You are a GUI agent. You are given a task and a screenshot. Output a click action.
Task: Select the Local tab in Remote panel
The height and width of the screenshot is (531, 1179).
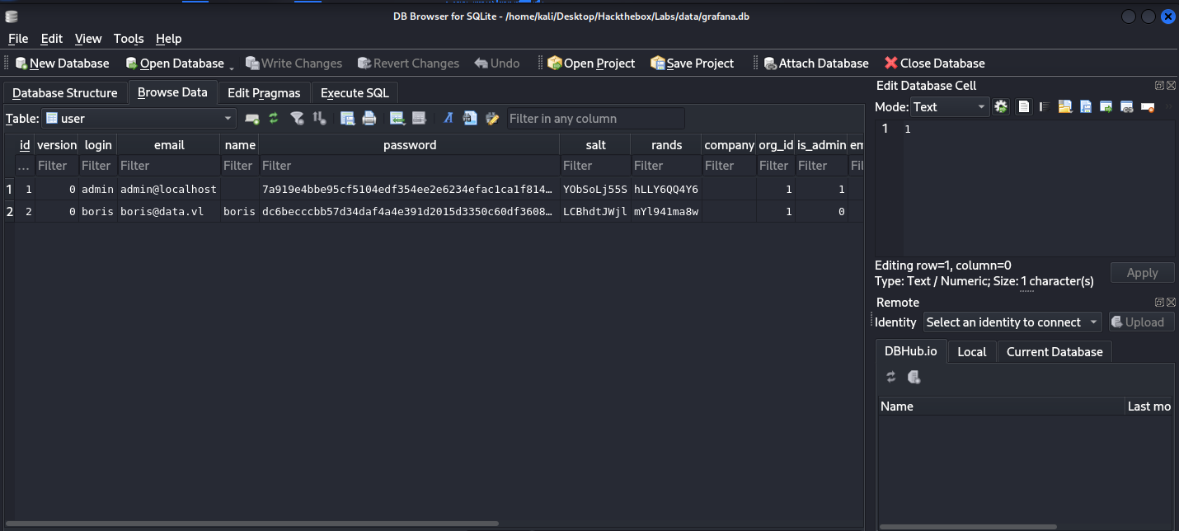972,352
